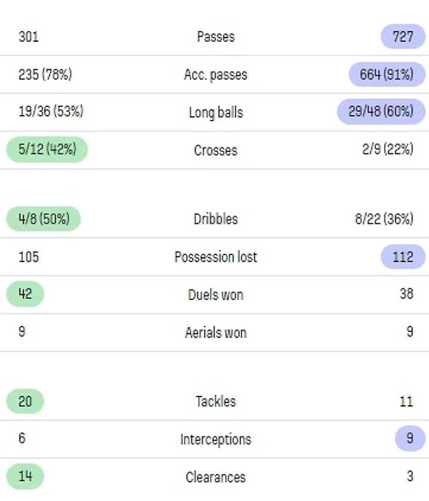
Task: Select the highlighted 727 passes value
Action: click(403, 37)
